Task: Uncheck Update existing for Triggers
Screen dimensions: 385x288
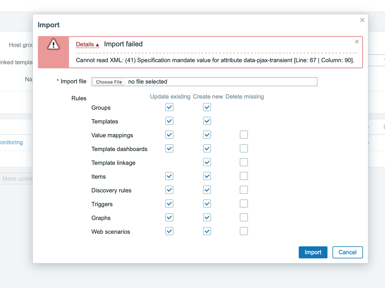Action: 169,204
